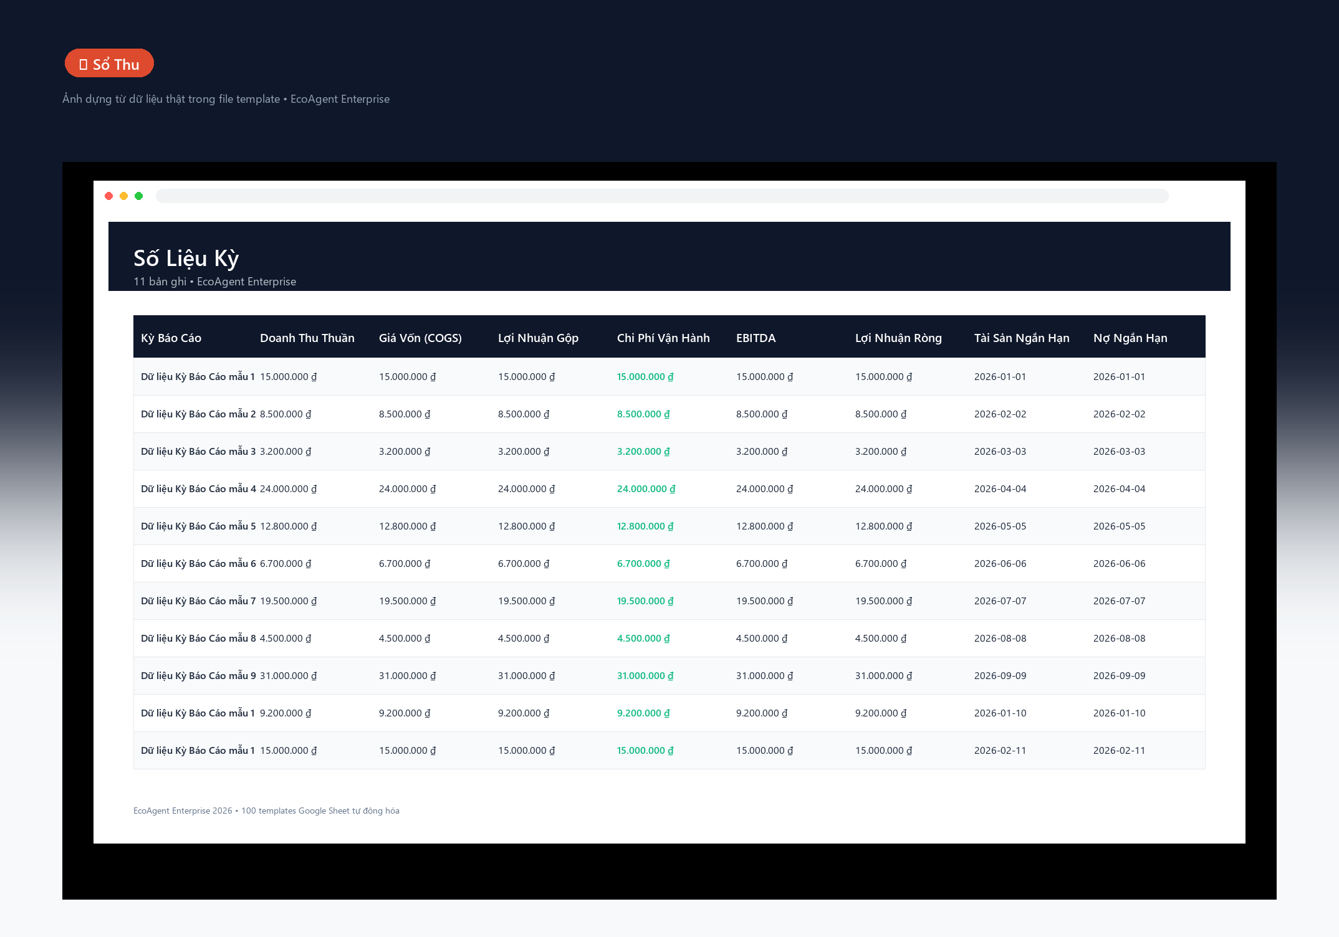Click the Sổ Thu orange badge
Image resolution: width=1339 pixels, height=937 pixels.
click(x=109, y=63)
